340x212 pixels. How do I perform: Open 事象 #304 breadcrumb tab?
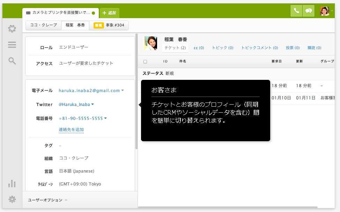tap(109, 25)
